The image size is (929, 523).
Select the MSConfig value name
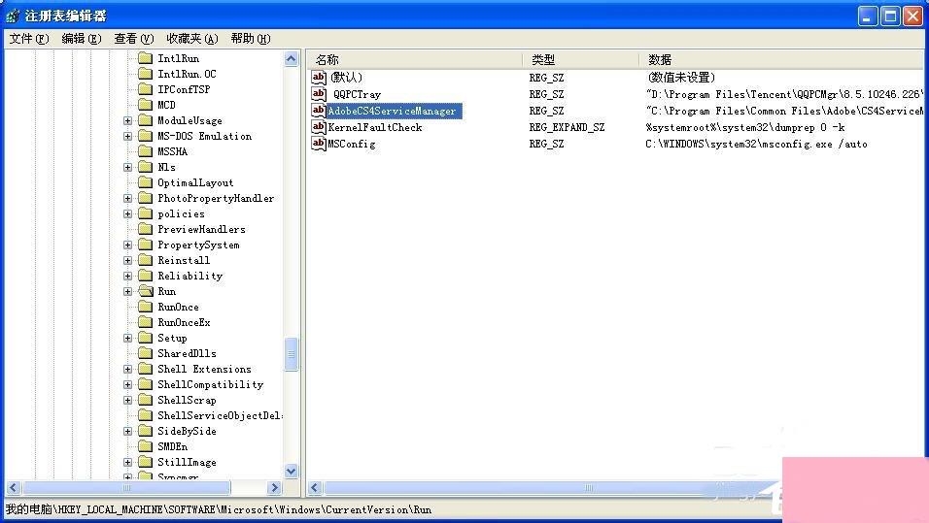pyautogui.click(x=352, y=144)
